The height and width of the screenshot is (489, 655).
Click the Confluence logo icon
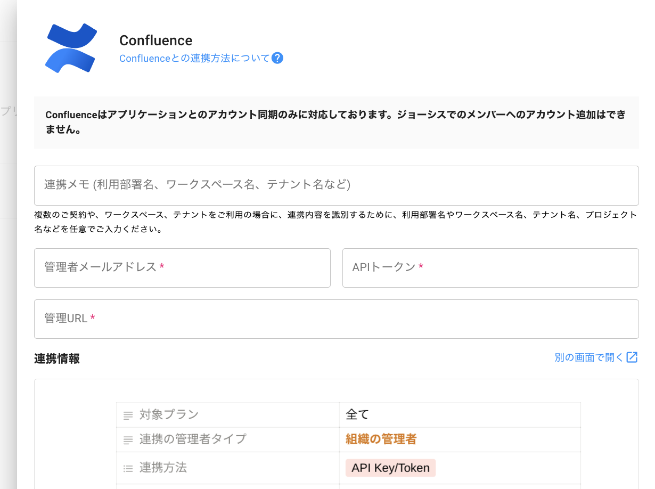(71, 48)
